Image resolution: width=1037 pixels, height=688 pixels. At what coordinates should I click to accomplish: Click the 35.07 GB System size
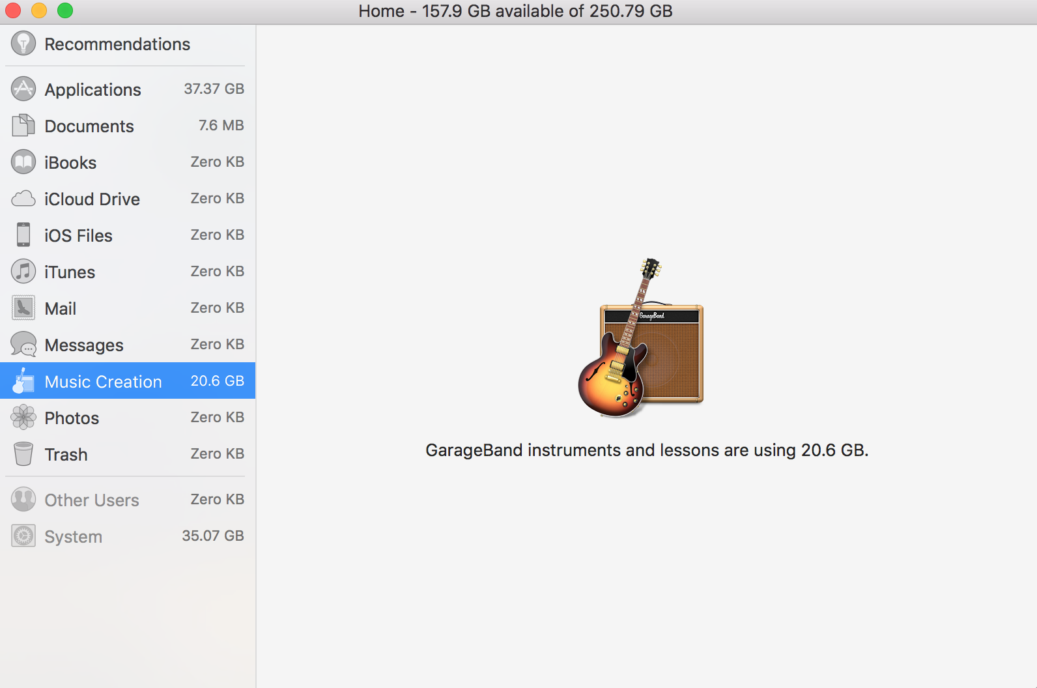[213, 536]
